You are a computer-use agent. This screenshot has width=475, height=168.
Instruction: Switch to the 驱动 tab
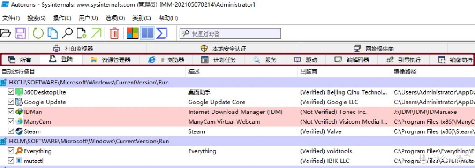(305, 60)
